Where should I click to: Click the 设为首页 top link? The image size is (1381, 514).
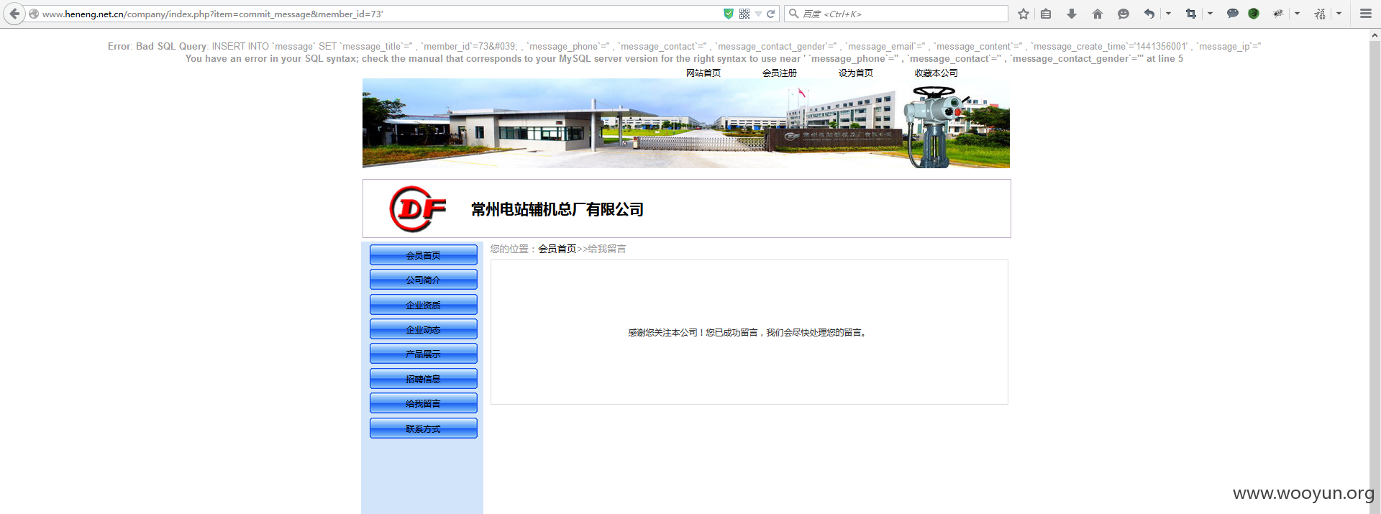click(x=856, y=73)
